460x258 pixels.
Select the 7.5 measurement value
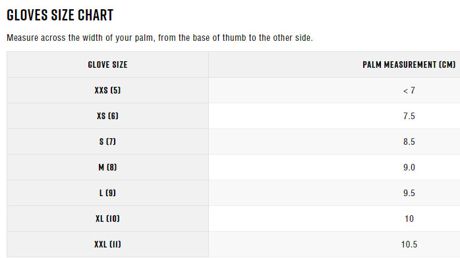[409, 116]
